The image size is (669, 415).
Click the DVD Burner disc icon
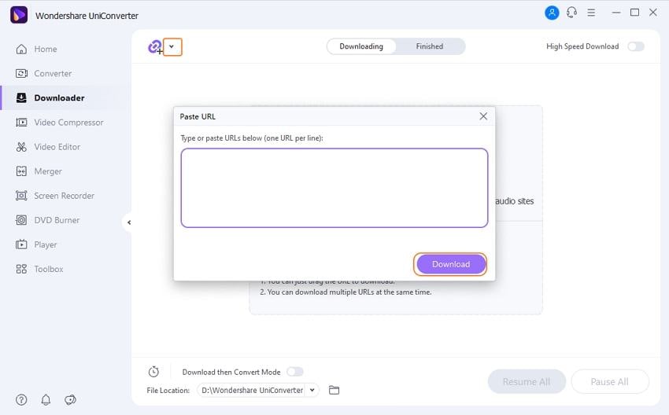21,220
